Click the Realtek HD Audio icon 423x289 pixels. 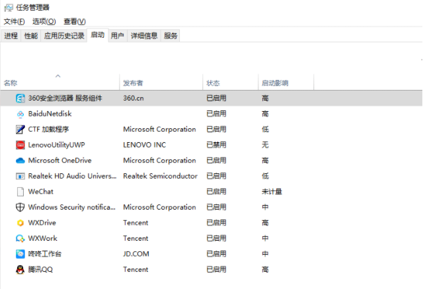(x=20, y=176)
